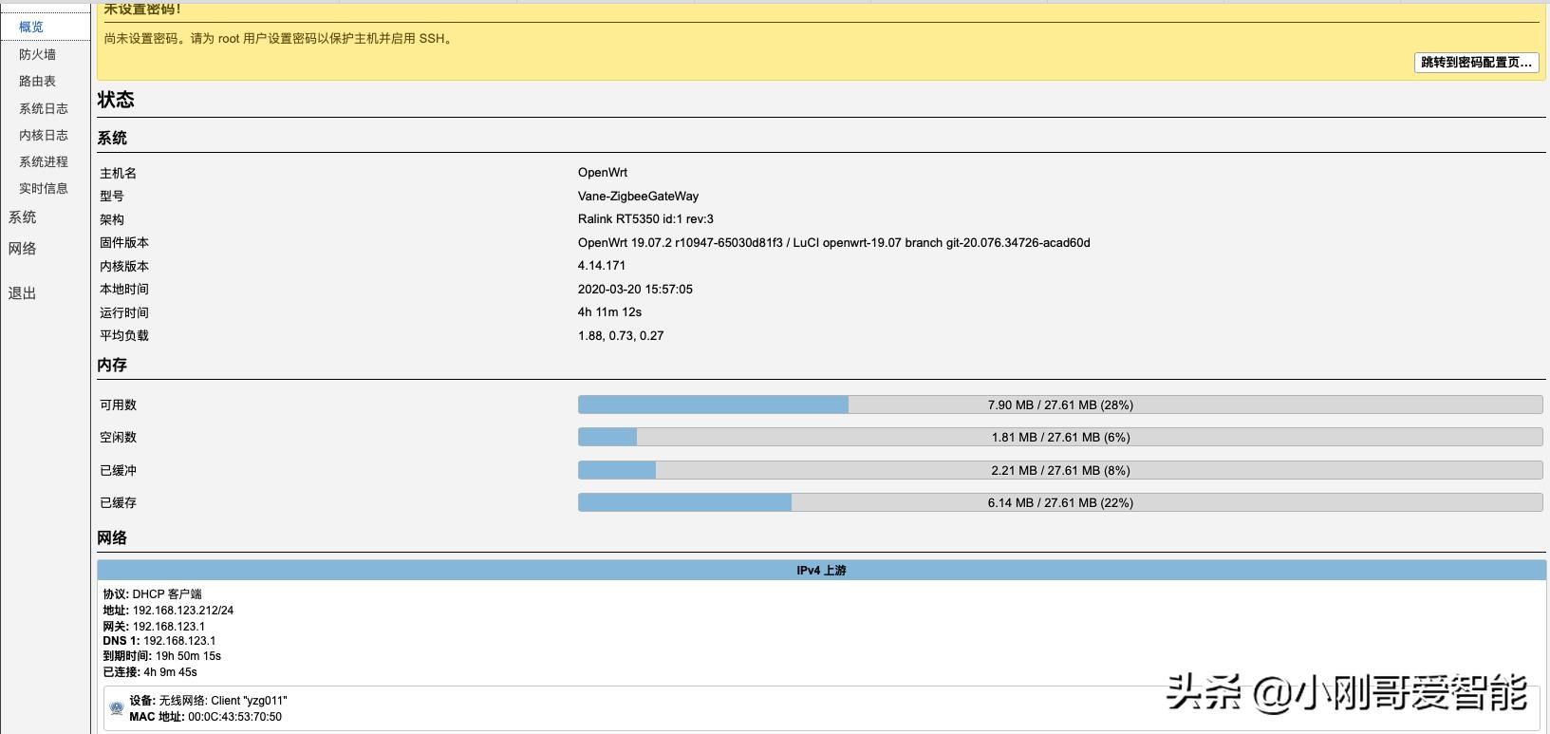Click the MAC address 00:0C:43:53:70:50

pos(234,717)
